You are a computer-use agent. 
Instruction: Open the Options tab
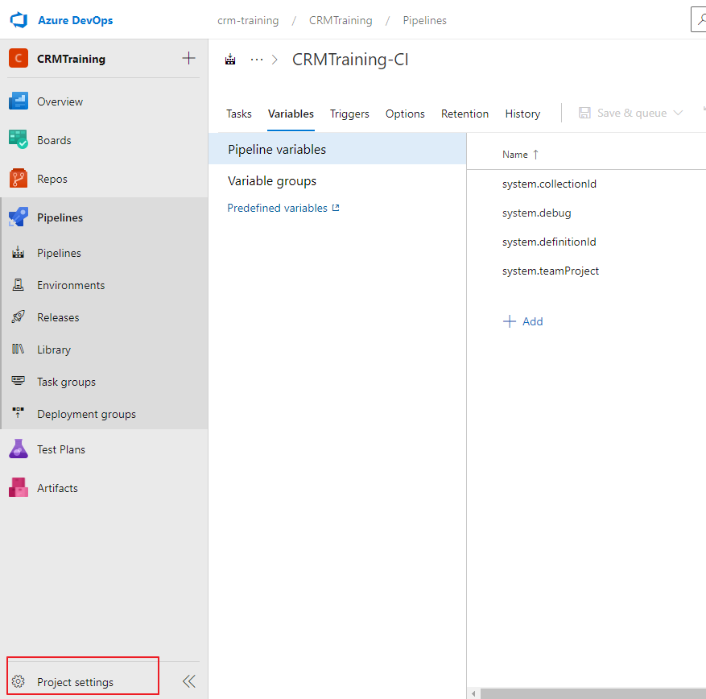(x=405, y=114)
